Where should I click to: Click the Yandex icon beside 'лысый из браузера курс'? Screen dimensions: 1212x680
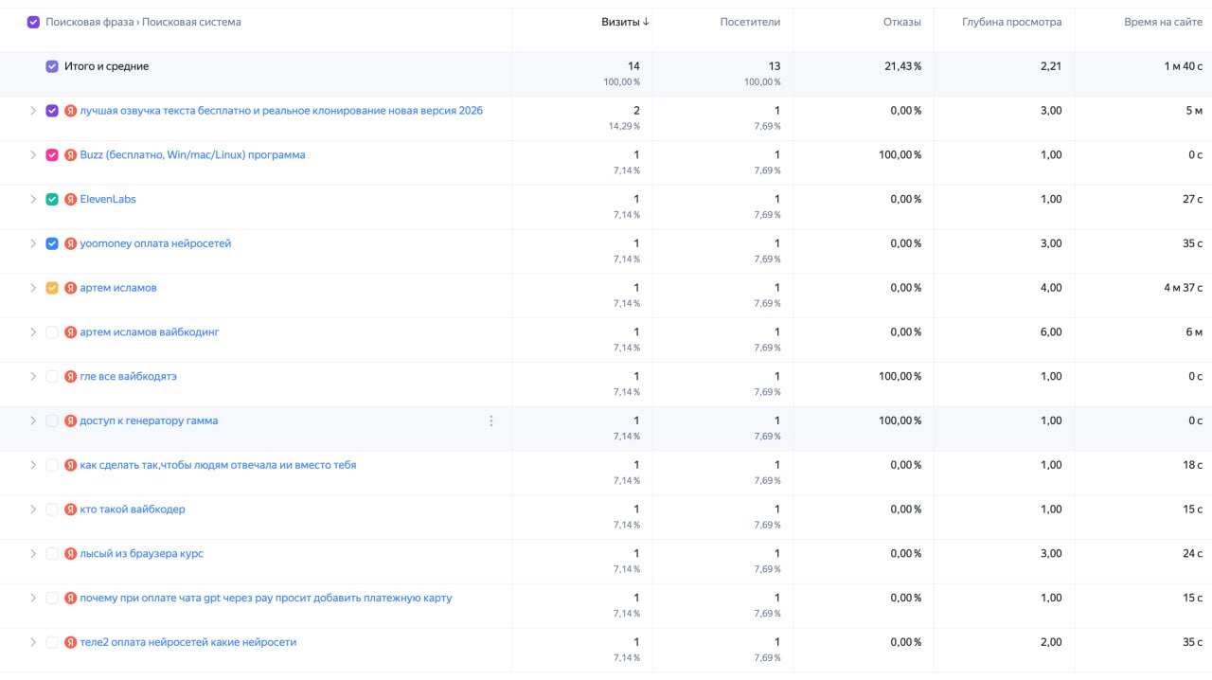(x=70, y=554)
